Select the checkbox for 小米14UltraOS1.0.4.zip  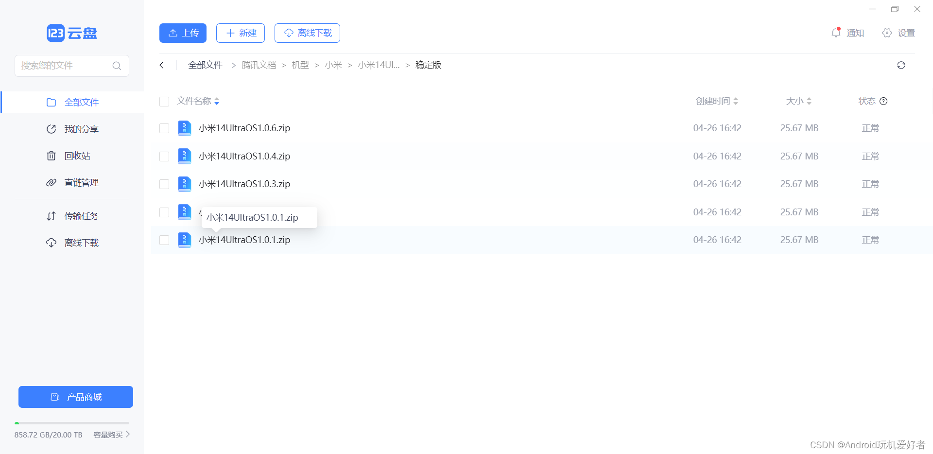pyautogui.click(x=164, y=157)
